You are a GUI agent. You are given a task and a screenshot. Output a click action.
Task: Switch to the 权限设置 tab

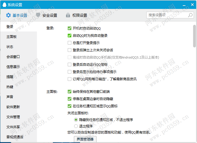coord(77,15)
